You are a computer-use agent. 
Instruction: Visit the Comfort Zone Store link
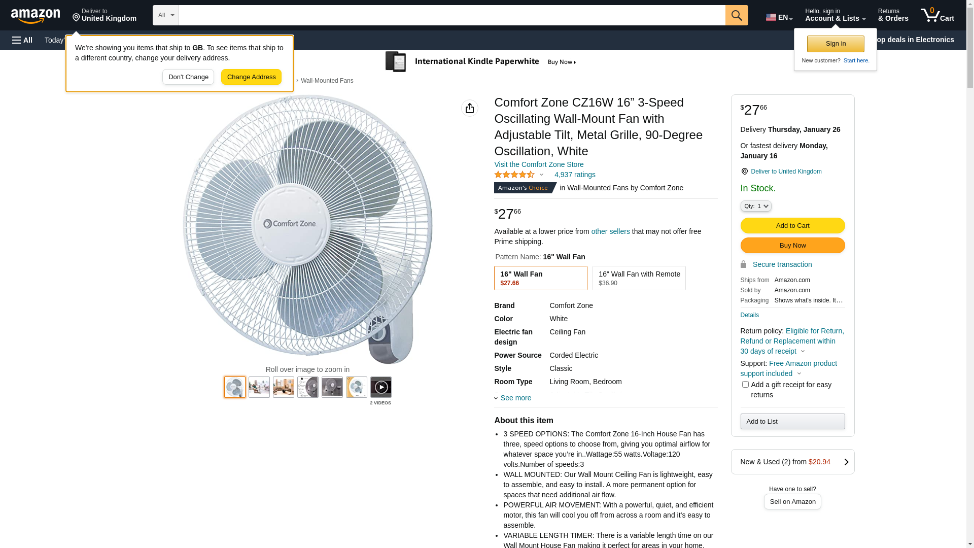539,164
